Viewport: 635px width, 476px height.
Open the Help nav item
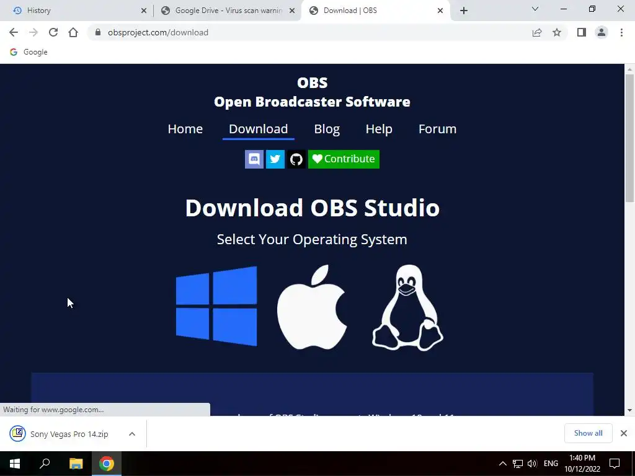click(x=379, y=129)
